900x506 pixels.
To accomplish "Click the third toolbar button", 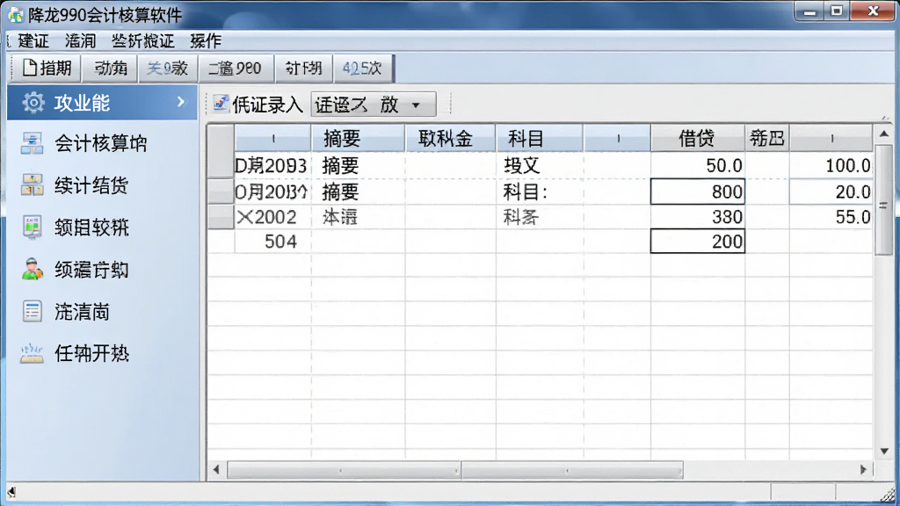I will (x=167, y=69).
